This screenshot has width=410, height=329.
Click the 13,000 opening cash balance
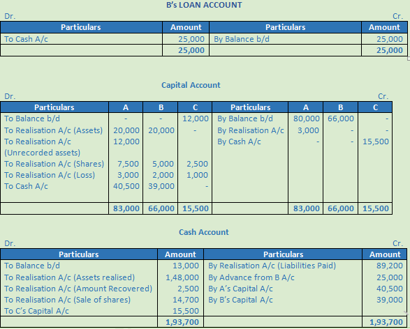(x=186, y=266)
